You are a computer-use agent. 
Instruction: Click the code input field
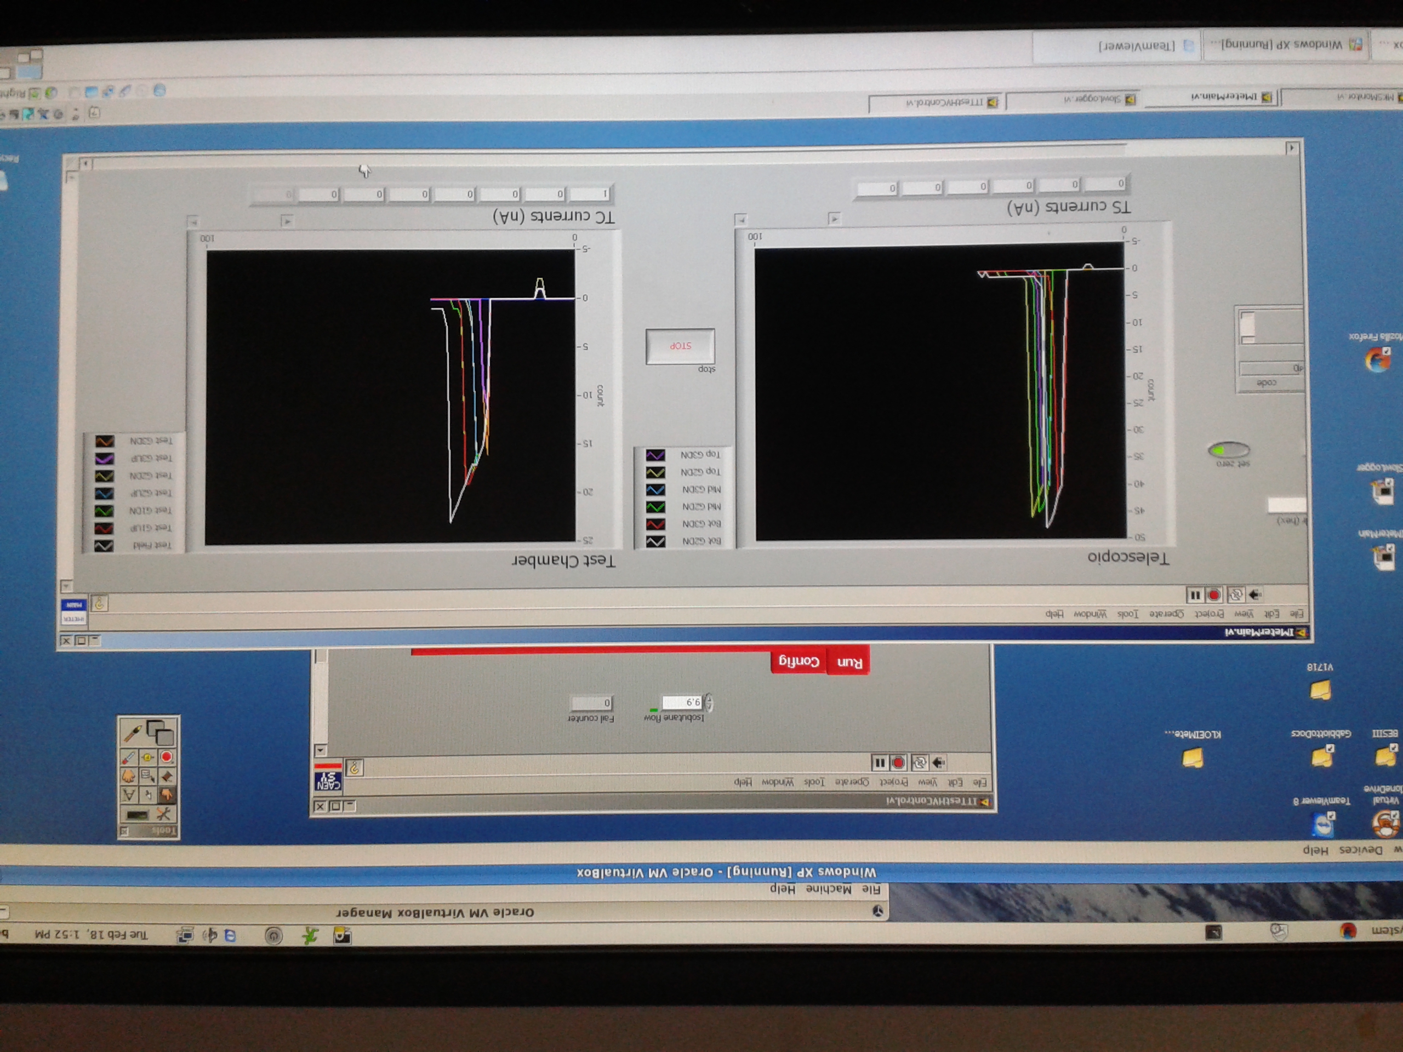[x=1270, y=368]
